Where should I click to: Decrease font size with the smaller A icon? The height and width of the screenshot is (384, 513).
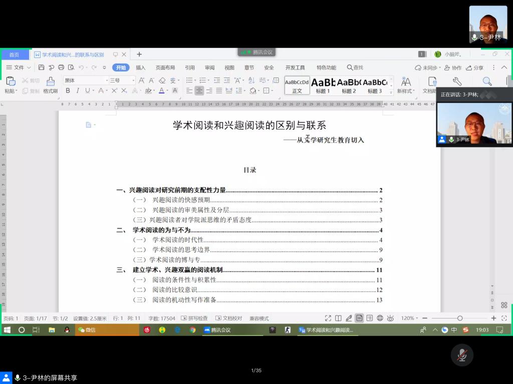151,80
